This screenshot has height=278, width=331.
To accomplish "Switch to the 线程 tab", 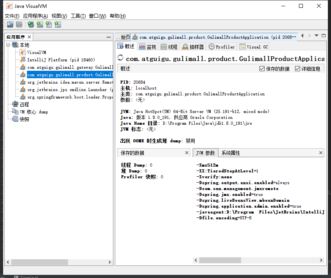I will tap(169, 47).
